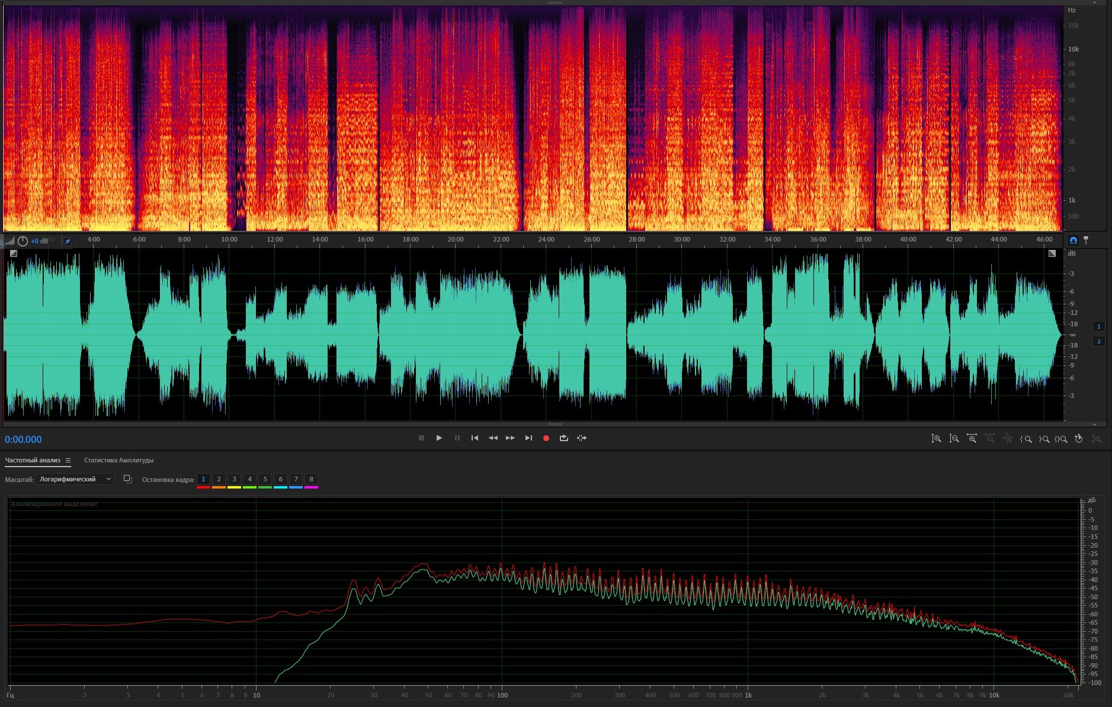
Task: Click the red Record button
Action: 546,438
